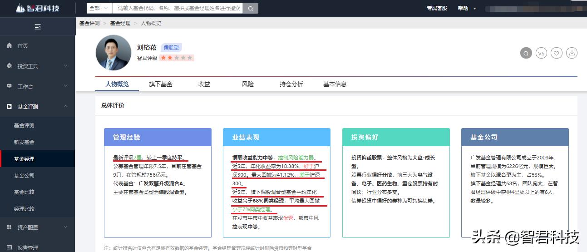The width and height of the screenshot is (587, 252).
Task: Switch to 持仓分析 tab
Action: click(x=291, y=84)
